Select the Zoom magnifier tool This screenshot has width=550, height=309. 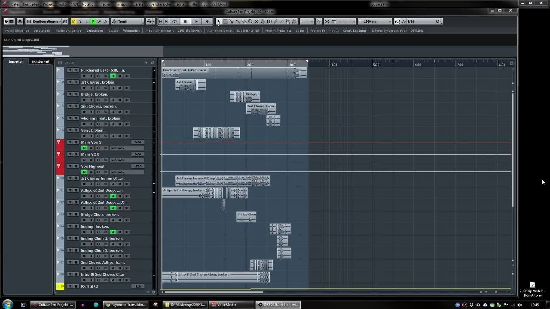251,21
